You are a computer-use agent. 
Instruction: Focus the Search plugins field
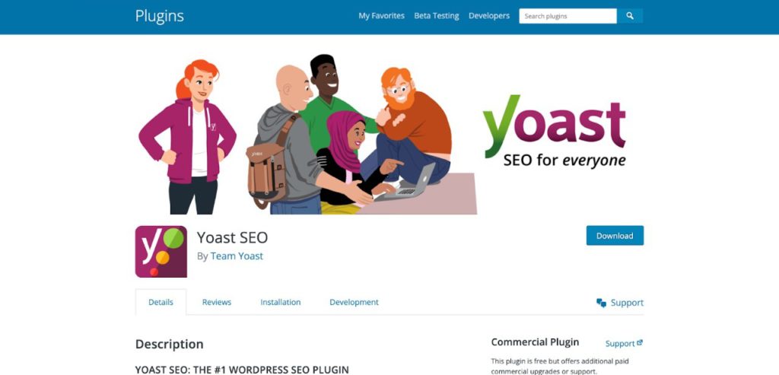[x=568, y=16]
